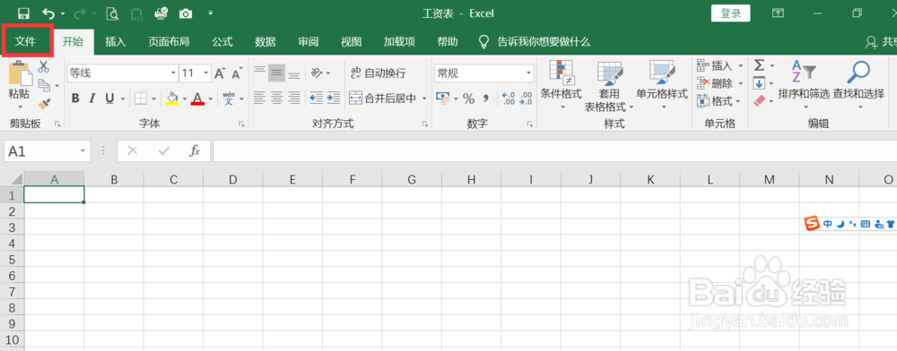Apply yellow fill color bucket

[172, 98]
